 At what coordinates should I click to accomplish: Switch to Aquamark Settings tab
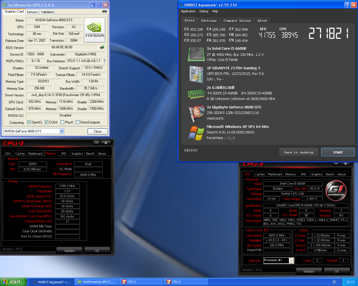(209, 20)
